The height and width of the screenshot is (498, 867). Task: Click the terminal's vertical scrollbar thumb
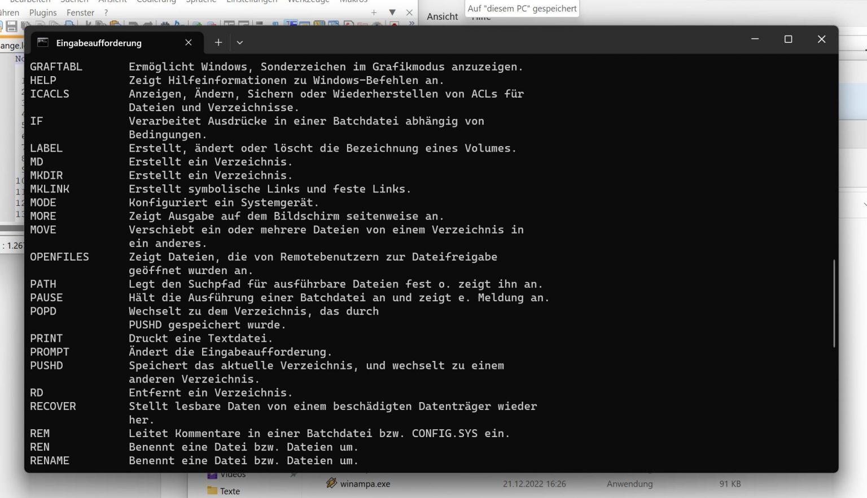pyautogui.click(x=834, y=303)
